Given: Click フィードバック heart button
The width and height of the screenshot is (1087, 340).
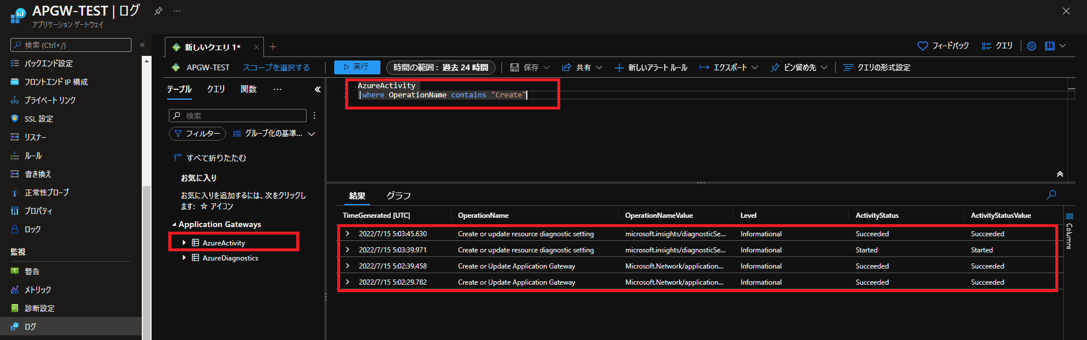Looking at the screenshot, I should pyautogui.click(x=943, y=46).
